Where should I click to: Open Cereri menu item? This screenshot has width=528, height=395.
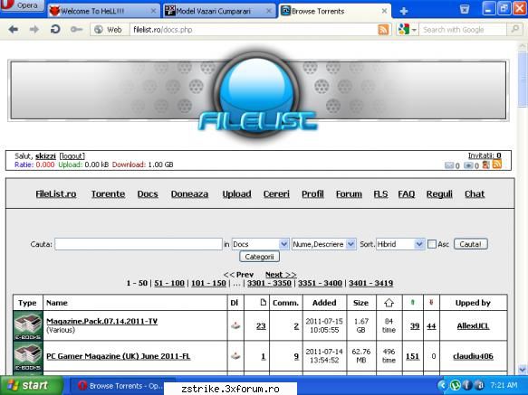(276, 194)
